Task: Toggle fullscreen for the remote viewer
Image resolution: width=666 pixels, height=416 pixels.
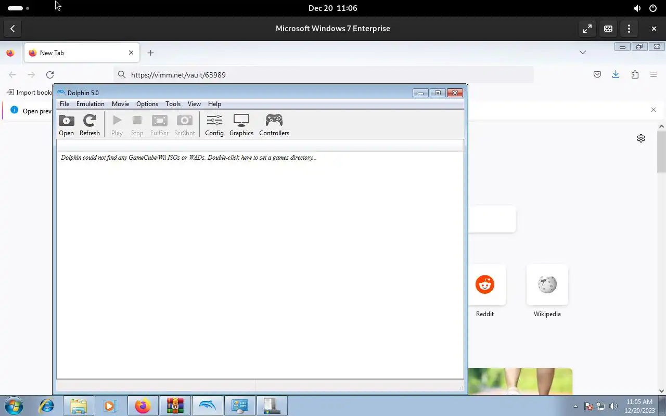Action: click(x=587, y=29)
